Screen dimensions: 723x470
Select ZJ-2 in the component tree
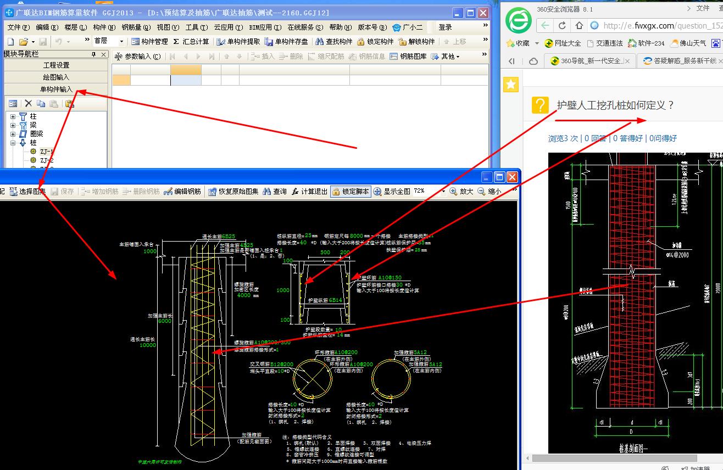pos(47,160)
